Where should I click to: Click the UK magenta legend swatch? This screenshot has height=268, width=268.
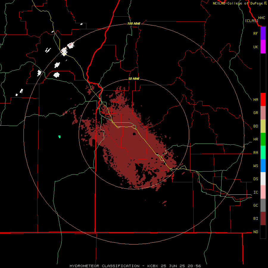coord(263,47)
